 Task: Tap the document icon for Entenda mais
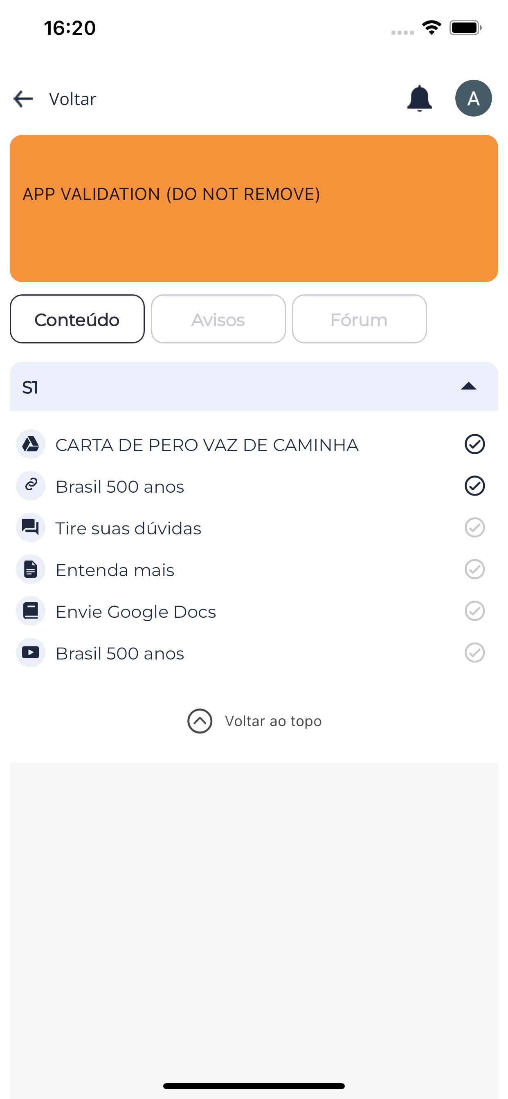tap(31, 569)
